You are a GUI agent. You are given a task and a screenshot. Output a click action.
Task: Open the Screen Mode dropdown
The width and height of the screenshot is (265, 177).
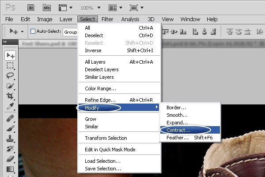136,8
